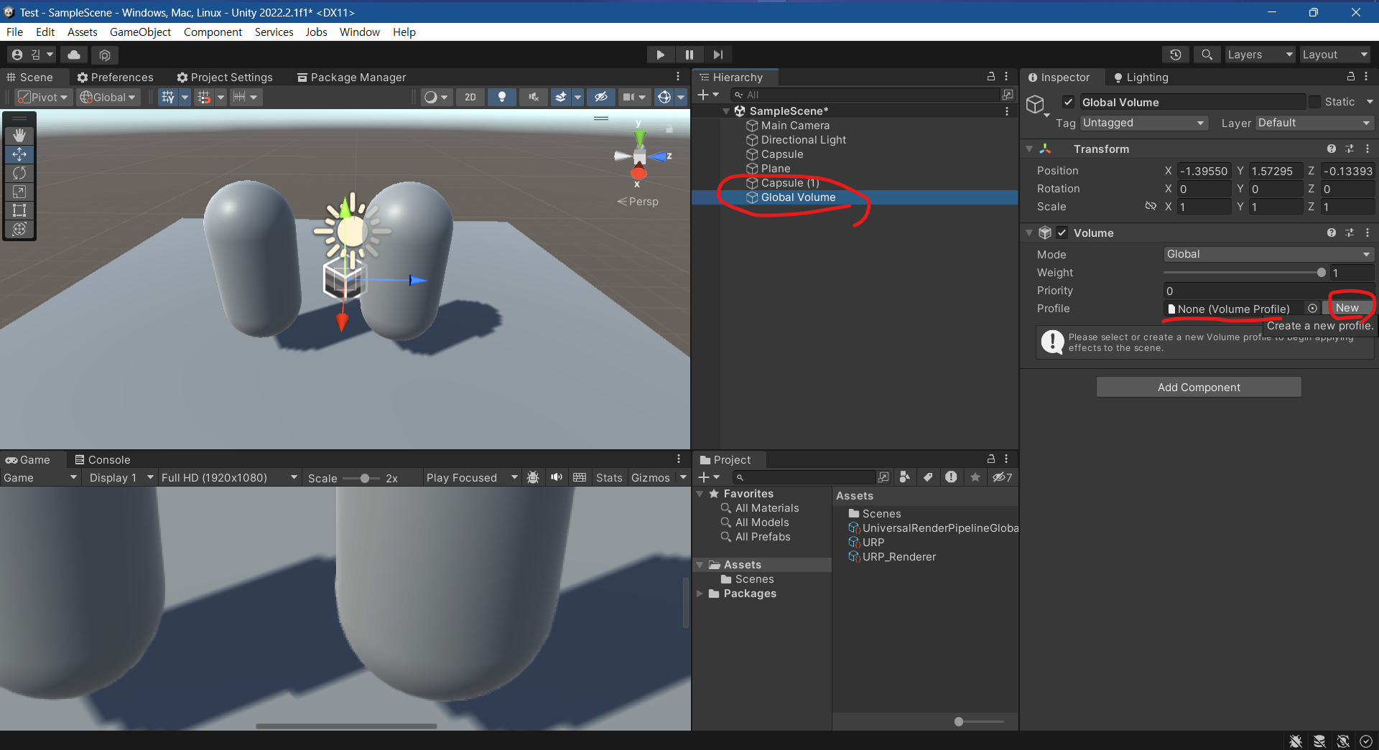Open Volume Profile object picker
Image resolution: width=1379 pixels, height=750 pixels.
tap(1312, 309)
